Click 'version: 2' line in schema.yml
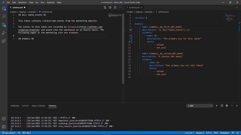 [x=140, y=18]
